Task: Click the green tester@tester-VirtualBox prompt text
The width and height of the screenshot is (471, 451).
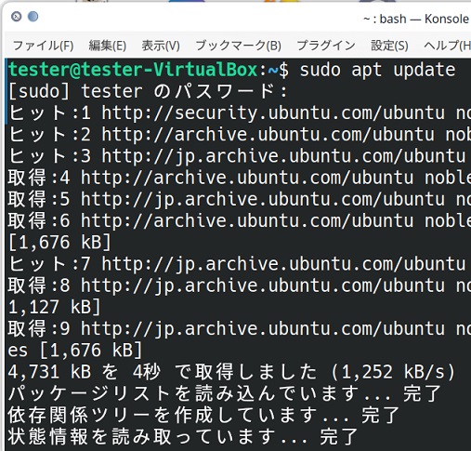Action: point(133,70)
